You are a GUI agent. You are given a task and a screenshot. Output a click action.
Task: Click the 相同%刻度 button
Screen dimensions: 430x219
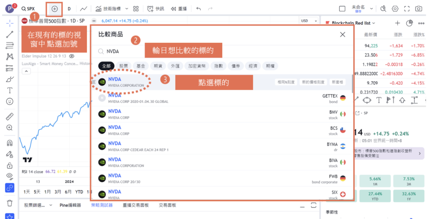(x=286, y=82)
